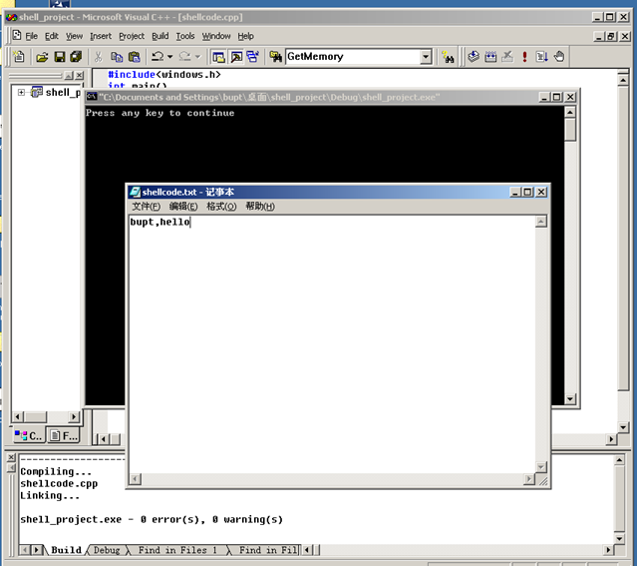
Task: Open the 格式(O) menu in Notepad
Action: (220, 207)
